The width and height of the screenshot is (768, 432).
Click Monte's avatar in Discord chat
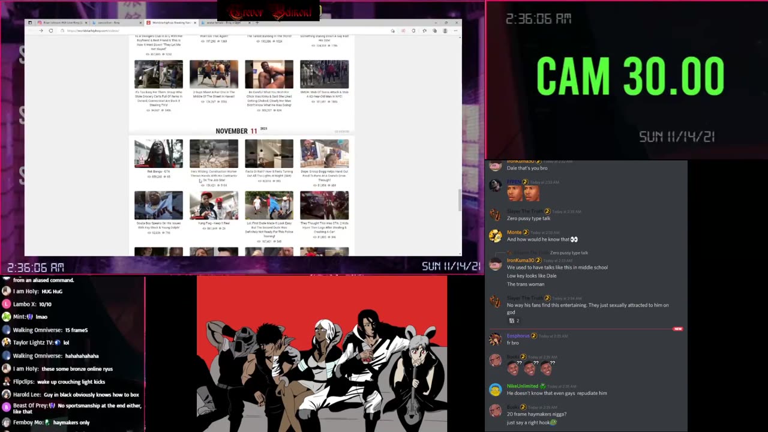click(x=495, y=236)
